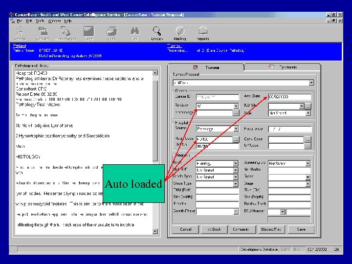This screenshot has width=352, height=264.
Task: Expand the Stage Type dropdown
Action: click(x=236, y=184)
